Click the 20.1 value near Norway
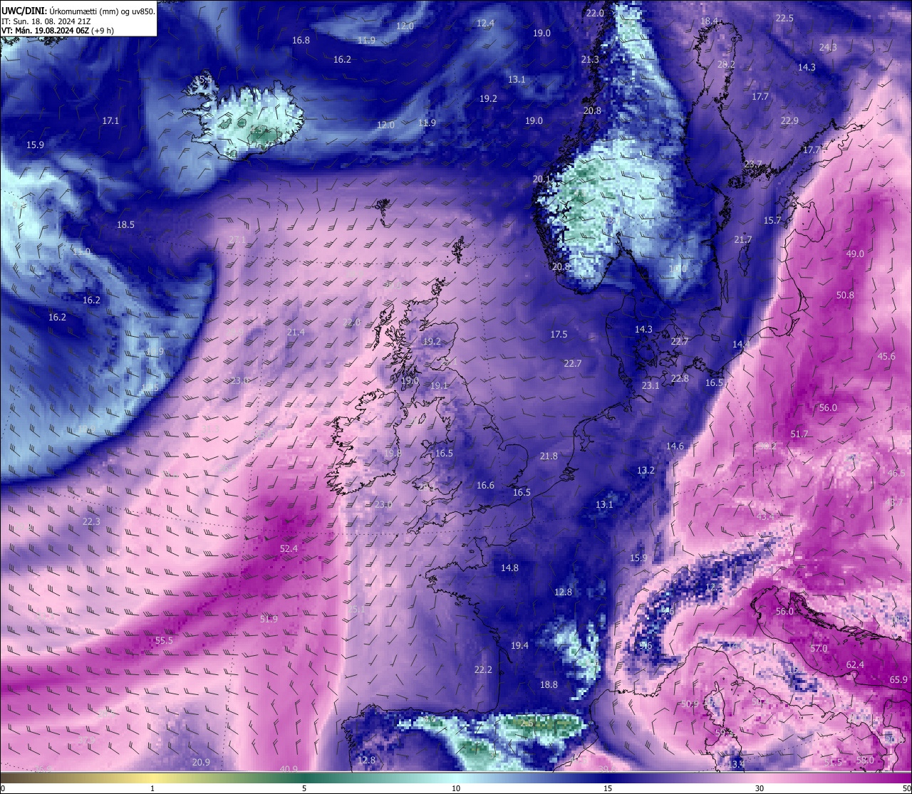Screen dimensions: 912x794 (x=542, y=179)
